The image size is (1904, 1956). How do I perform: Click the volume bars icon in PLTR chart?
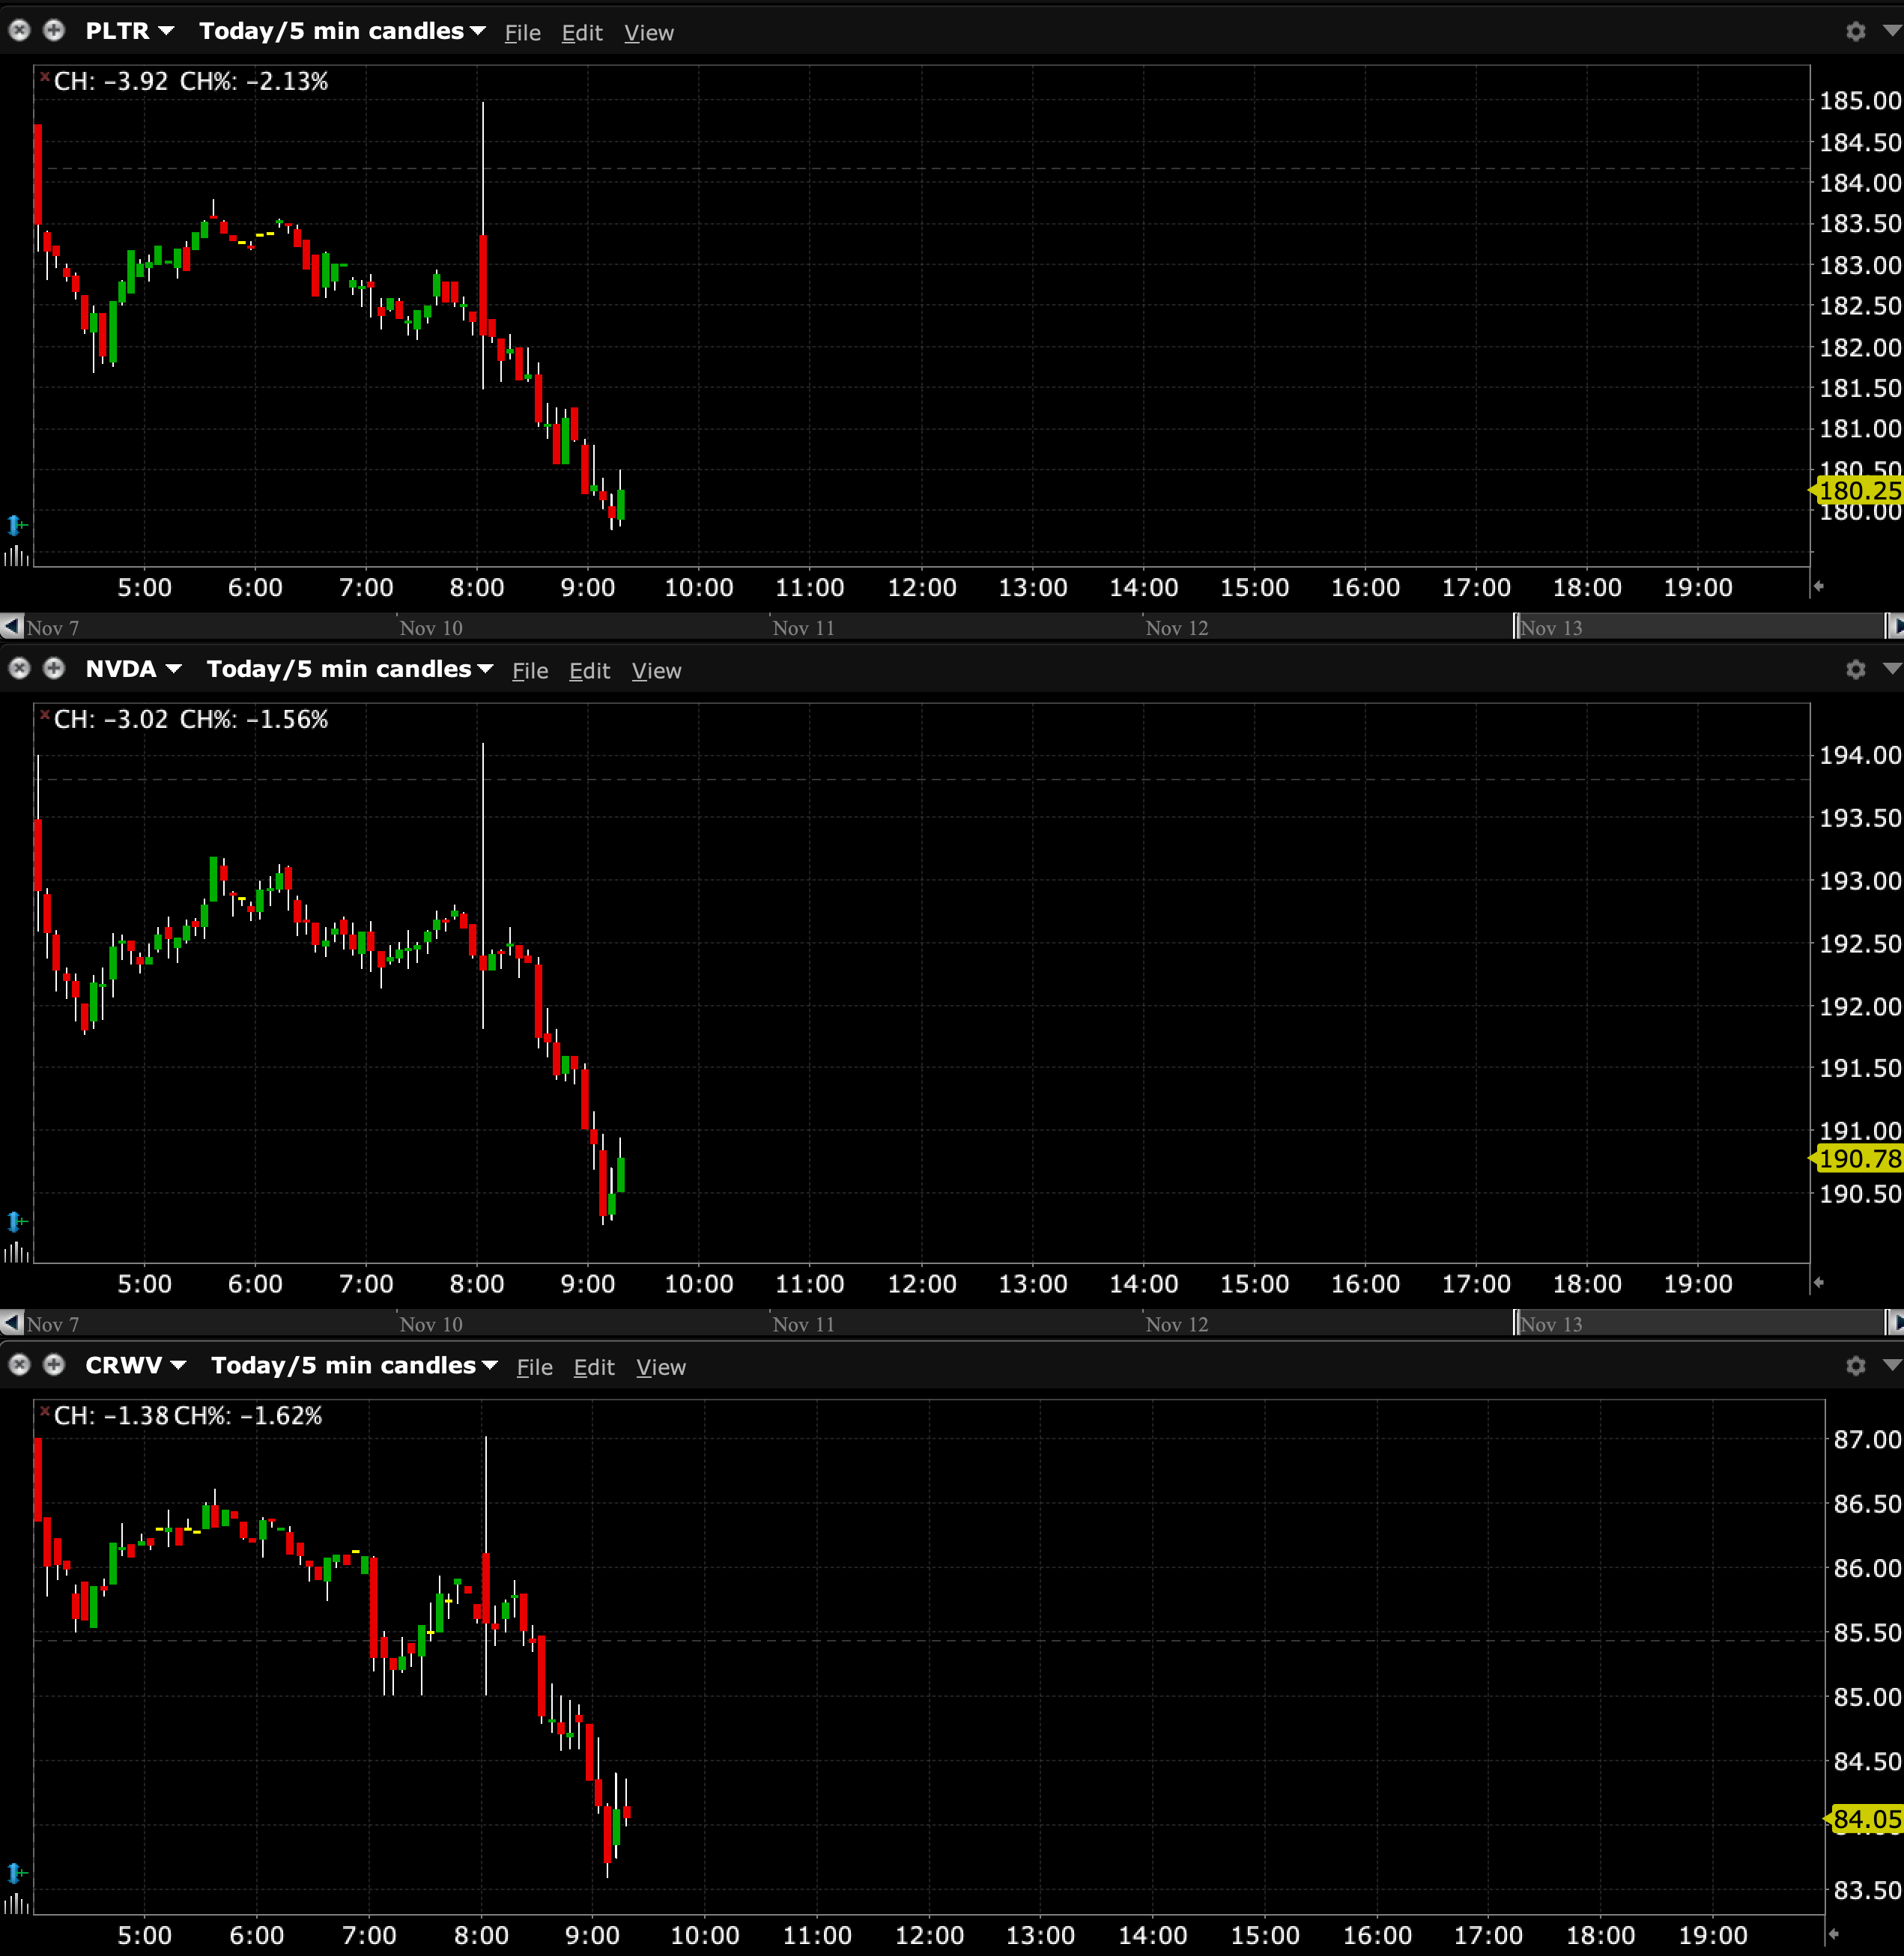pos(16,556)
